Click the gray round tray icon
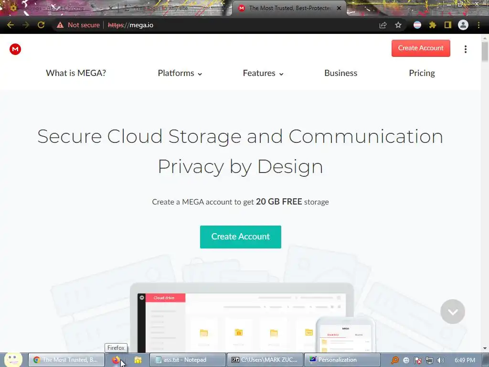Screen dimensions: 489x367 pyautogui.click(x=406, y=360)
